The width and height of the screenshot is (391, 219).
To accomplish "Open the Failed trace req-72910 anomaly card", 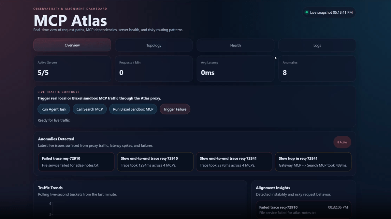I will (76, 162).
